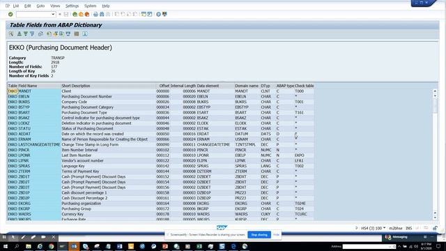Open File Explorer from the taskbar

(29, 246)
